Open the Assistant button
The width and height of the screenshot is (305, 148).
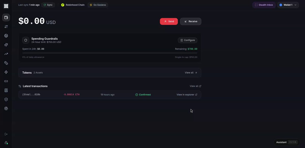click(x=286, y=142)
